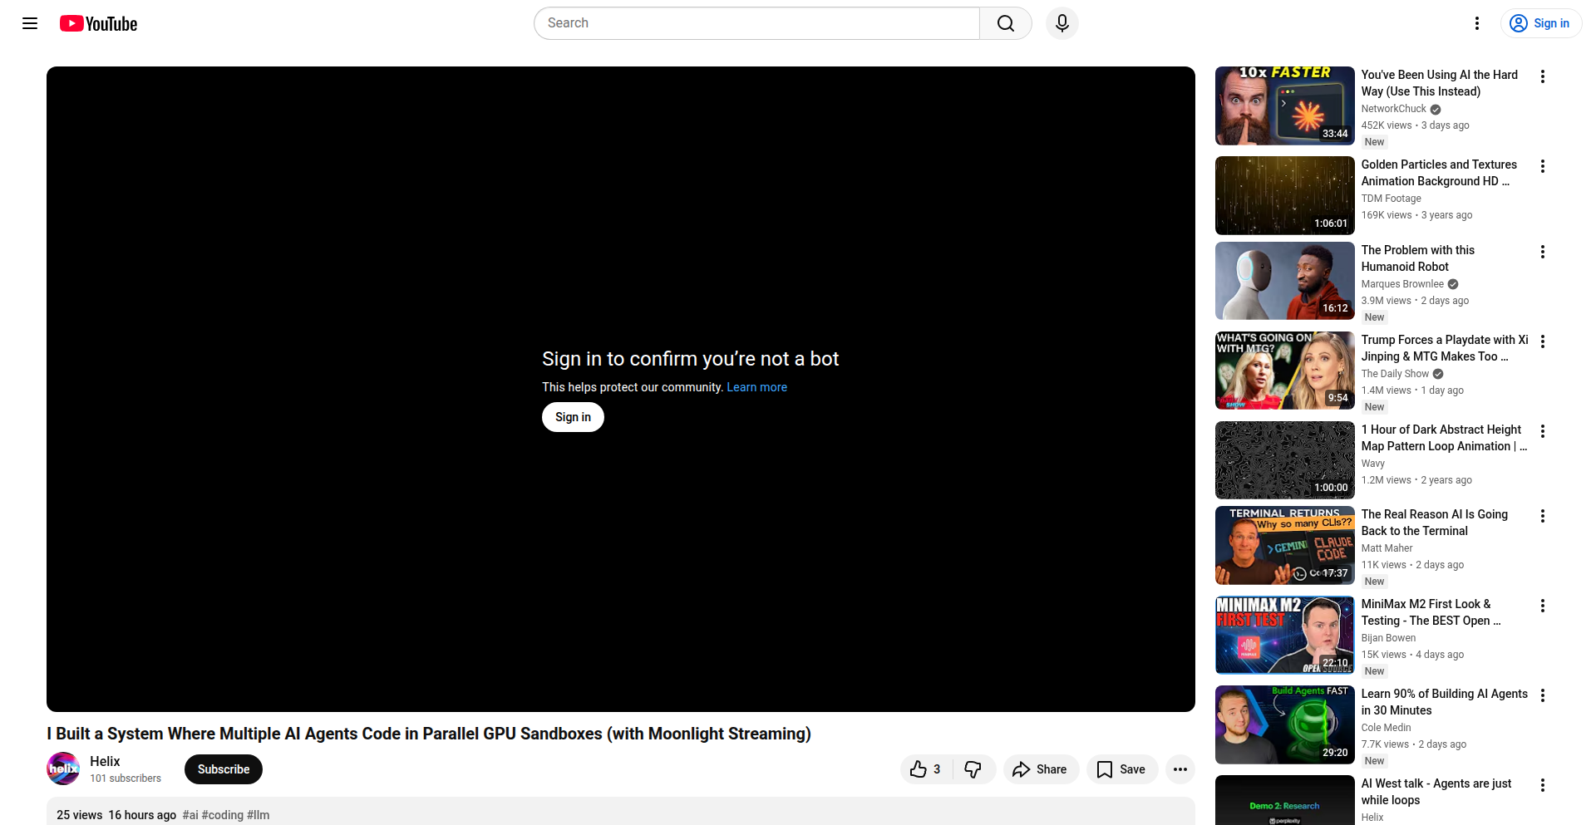The width and height of the screenshot is (1596, 825).
Task: Save the video to a playlist
Action: (x=1121, y=769)
